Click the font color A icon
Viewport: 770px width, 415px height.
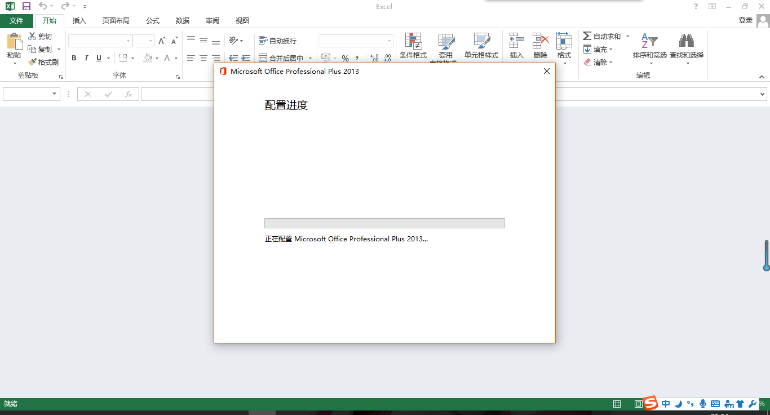point(167,58)
